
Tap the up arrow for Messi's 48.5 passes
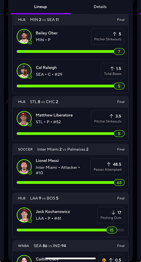pyautogui.click(x=109, y=164)
